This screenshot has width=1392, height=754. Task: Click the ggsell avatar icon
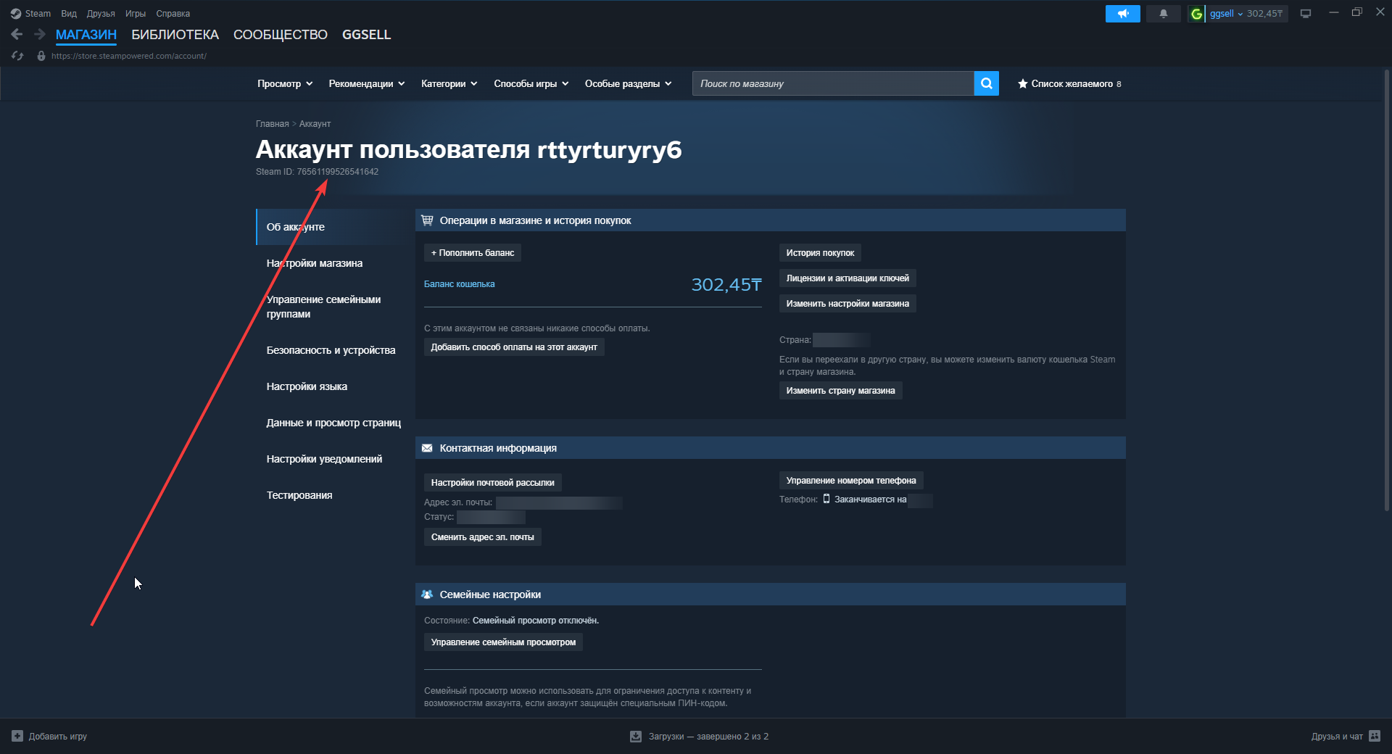click(x=1196, y=14)
